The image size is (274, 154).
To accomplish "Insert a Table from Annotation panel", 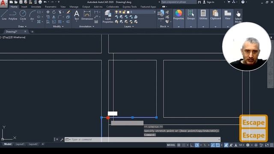I will 96,22.
